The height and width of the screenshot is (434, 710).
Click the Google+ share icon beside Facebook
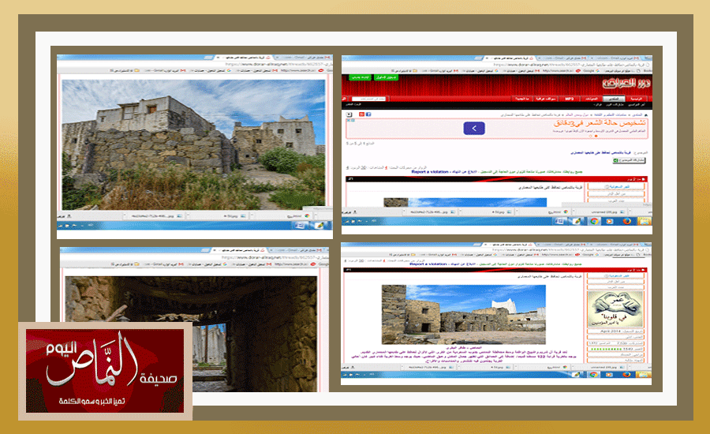361,114
